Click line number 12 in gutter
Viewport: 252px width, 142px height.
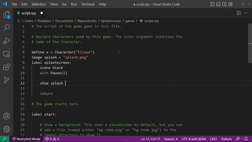(22, 83)
